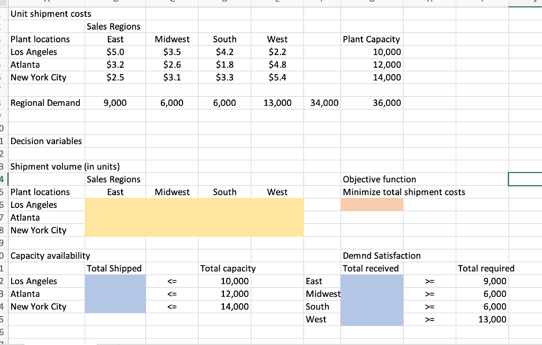Image resolution: width=542 pixels, height=345 pixels.
Task: Select the Regional Demand East value 9,000
Action: 115,103
